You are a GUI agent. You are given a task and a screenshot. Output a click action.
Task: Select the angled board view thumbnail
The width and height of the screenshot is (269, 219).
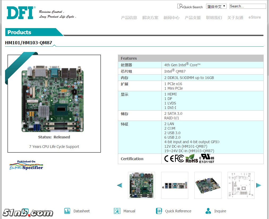click(x=208, y=185)
